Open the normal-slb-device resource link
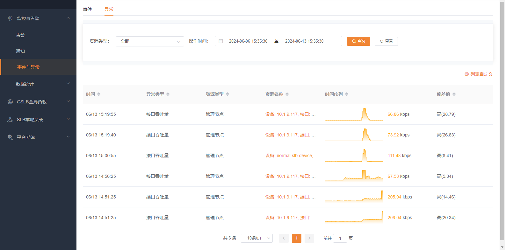Image resolution: width=505 pixels, height=250 pixels. (x=291, y=156)
